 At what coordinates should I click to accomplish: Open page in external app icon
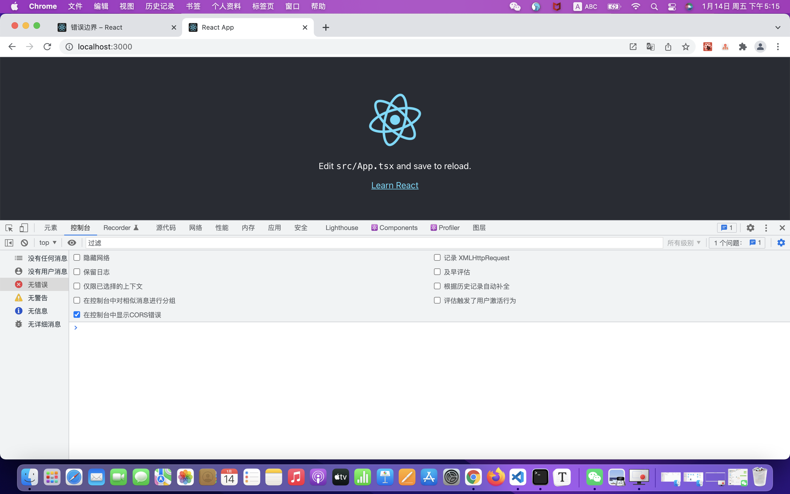pyautogui.click(x=633, y=47)
